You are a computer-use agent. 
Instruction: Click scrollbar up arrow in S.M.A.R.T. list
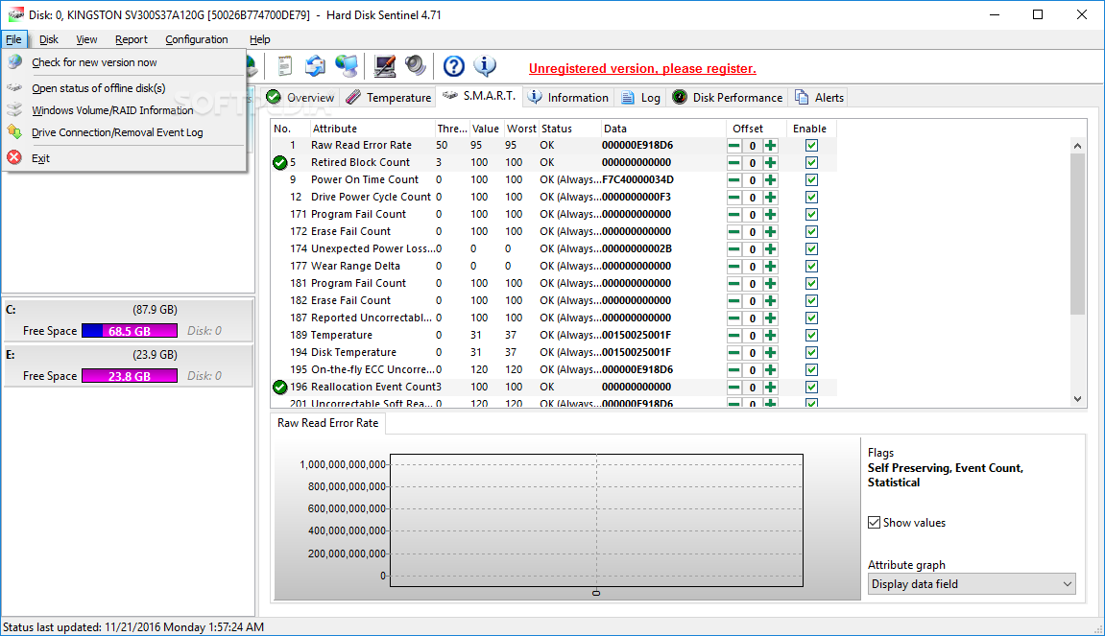click(1077, 146)
